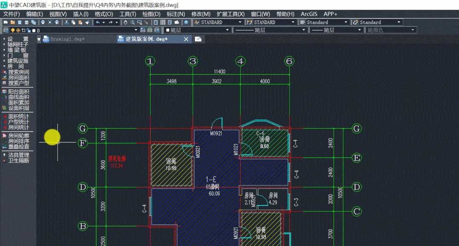The image size is (459, 246).
Task: Run 搜索户型 command in sidebar
Action: [16, 83]
